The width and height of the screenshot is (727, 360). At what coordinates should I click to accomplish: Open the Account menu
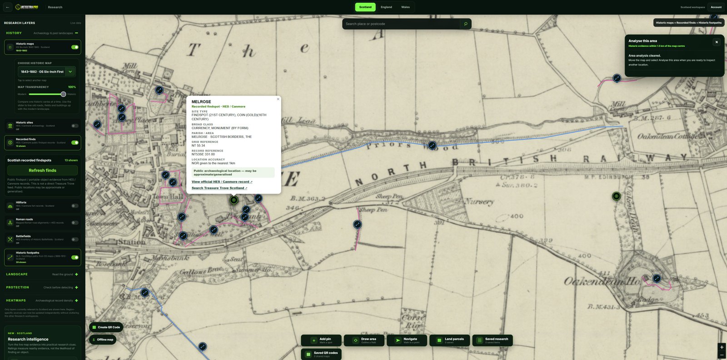click(716, 7)
